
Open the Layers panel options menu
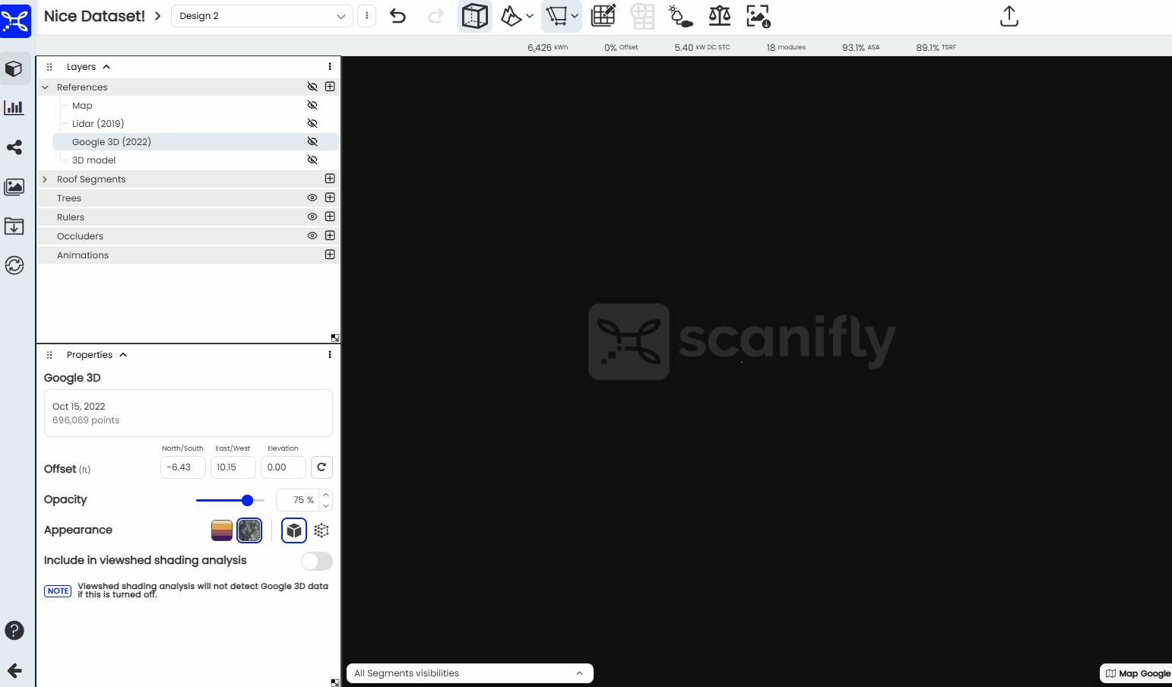click(x=330, y=67)
